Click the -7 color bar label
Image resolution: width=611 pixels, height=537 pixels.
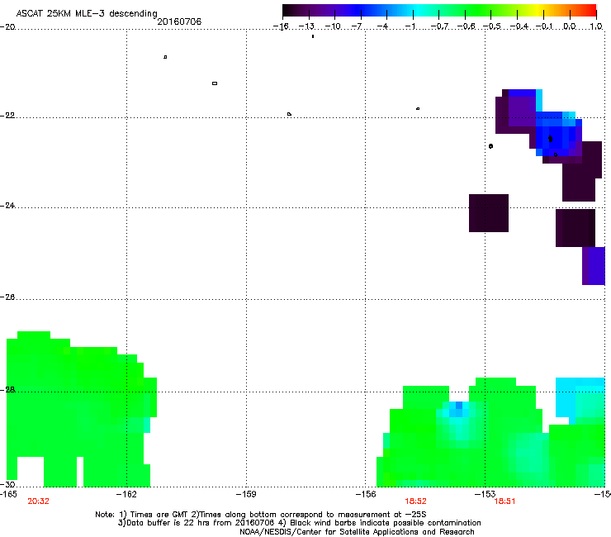(357, 26)
